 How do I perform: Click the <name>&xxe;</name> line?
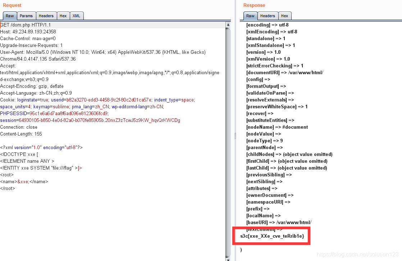[24, 181]
